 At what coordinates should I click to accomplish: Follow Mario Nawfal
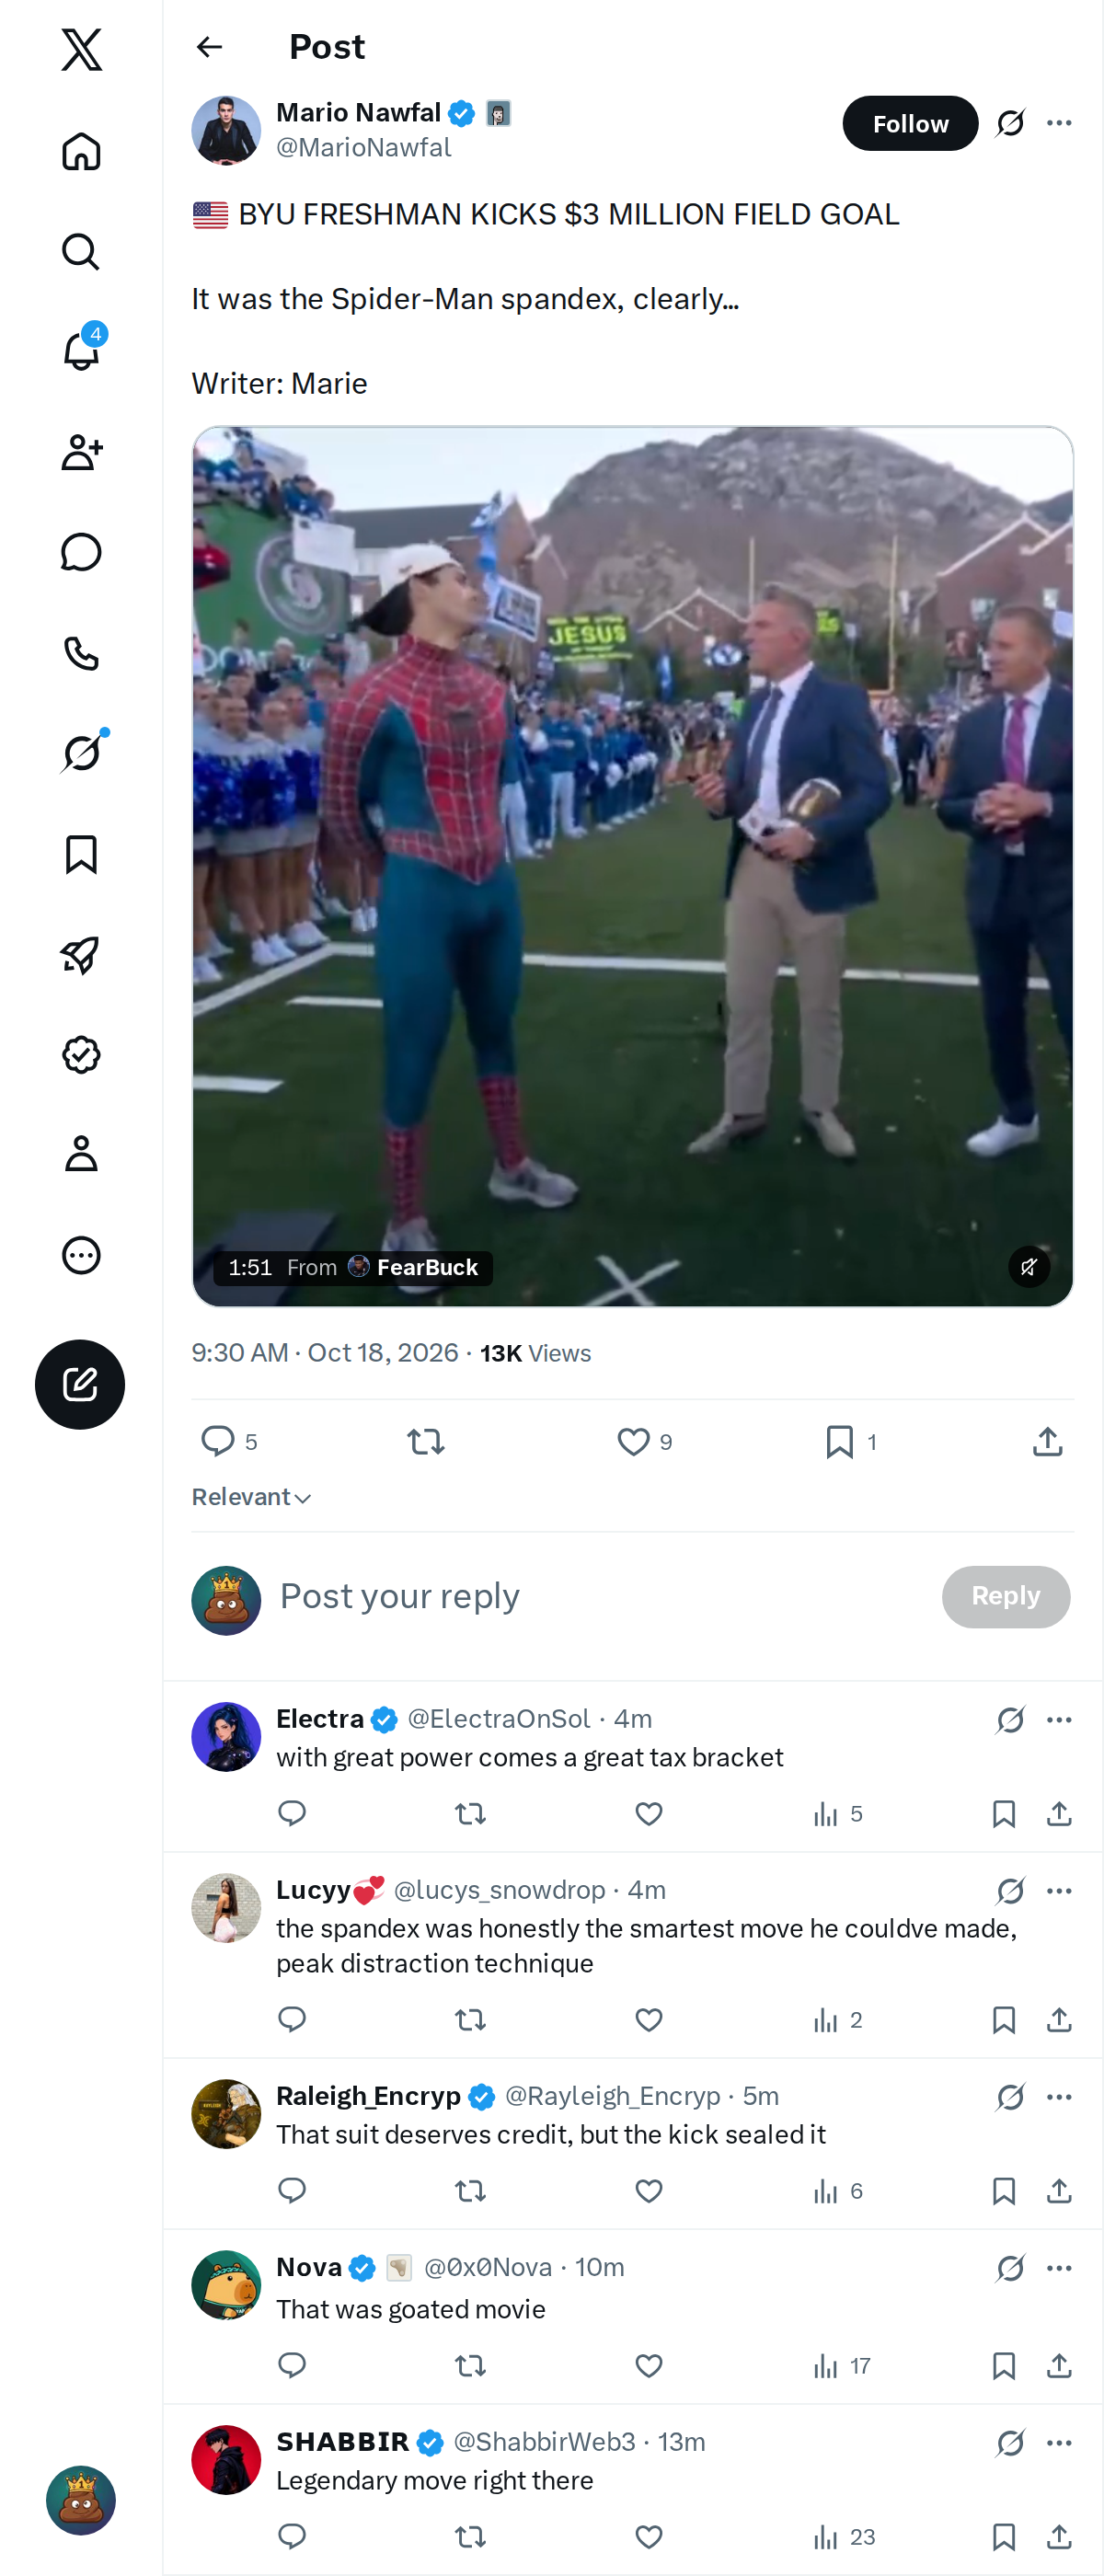click(x=910, y=123)
